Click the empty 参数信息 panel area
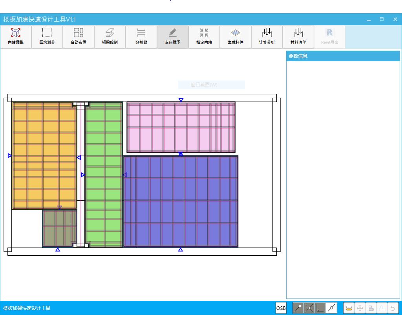 click(x=343, y=177)
